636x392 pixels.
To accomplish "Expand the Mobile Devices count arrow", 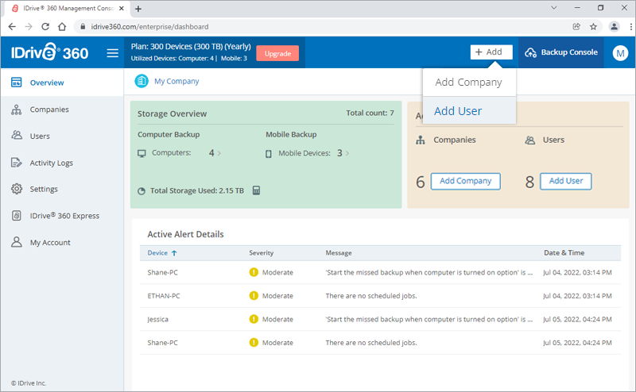I will (x=347, y=153).
